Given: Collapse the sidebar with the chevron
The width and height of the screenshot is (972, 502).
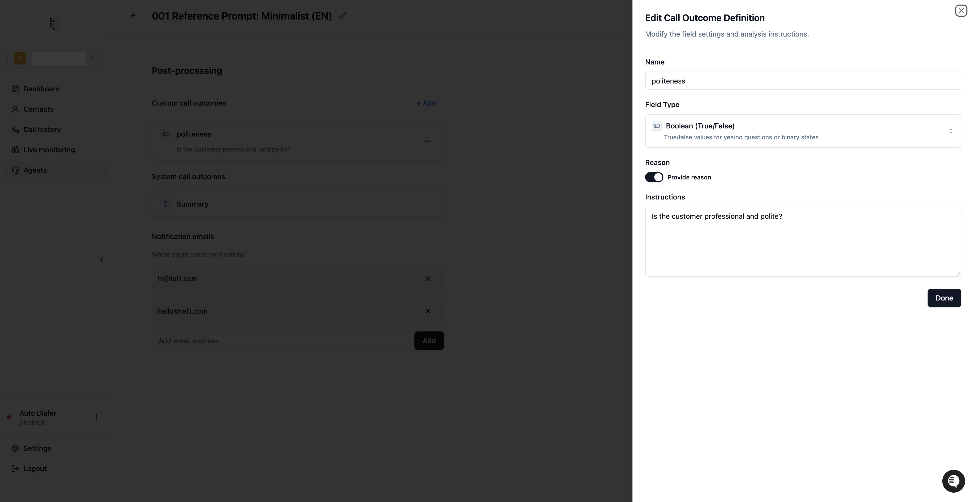Looking at the screenshot, I should (x=102, y=259).
